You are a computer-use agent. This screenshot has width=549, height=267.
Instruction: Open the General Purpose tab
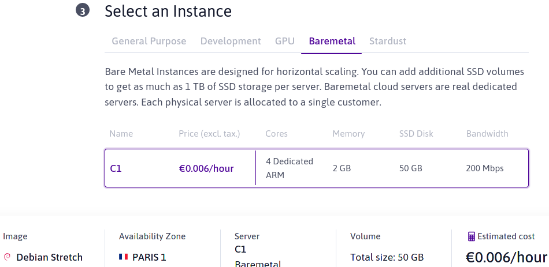click(x=149, y=41)
